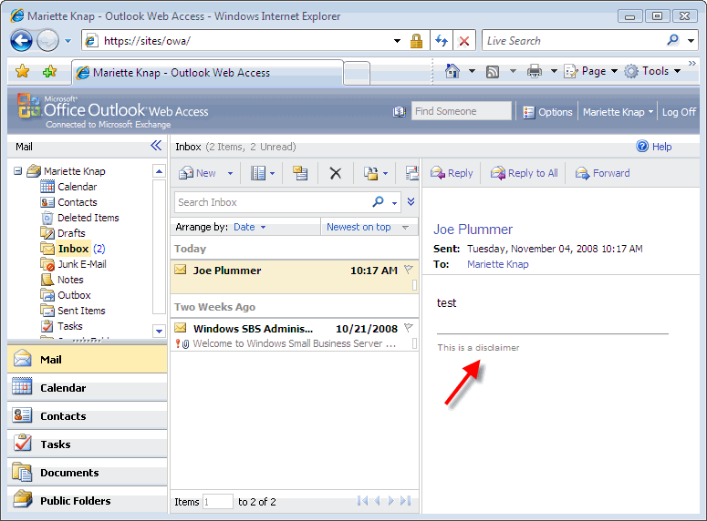Image resolution: width=707 pixels, height=521 pixels.
Task: Go back with the browser Back arrow
Action: coord(21,40)
